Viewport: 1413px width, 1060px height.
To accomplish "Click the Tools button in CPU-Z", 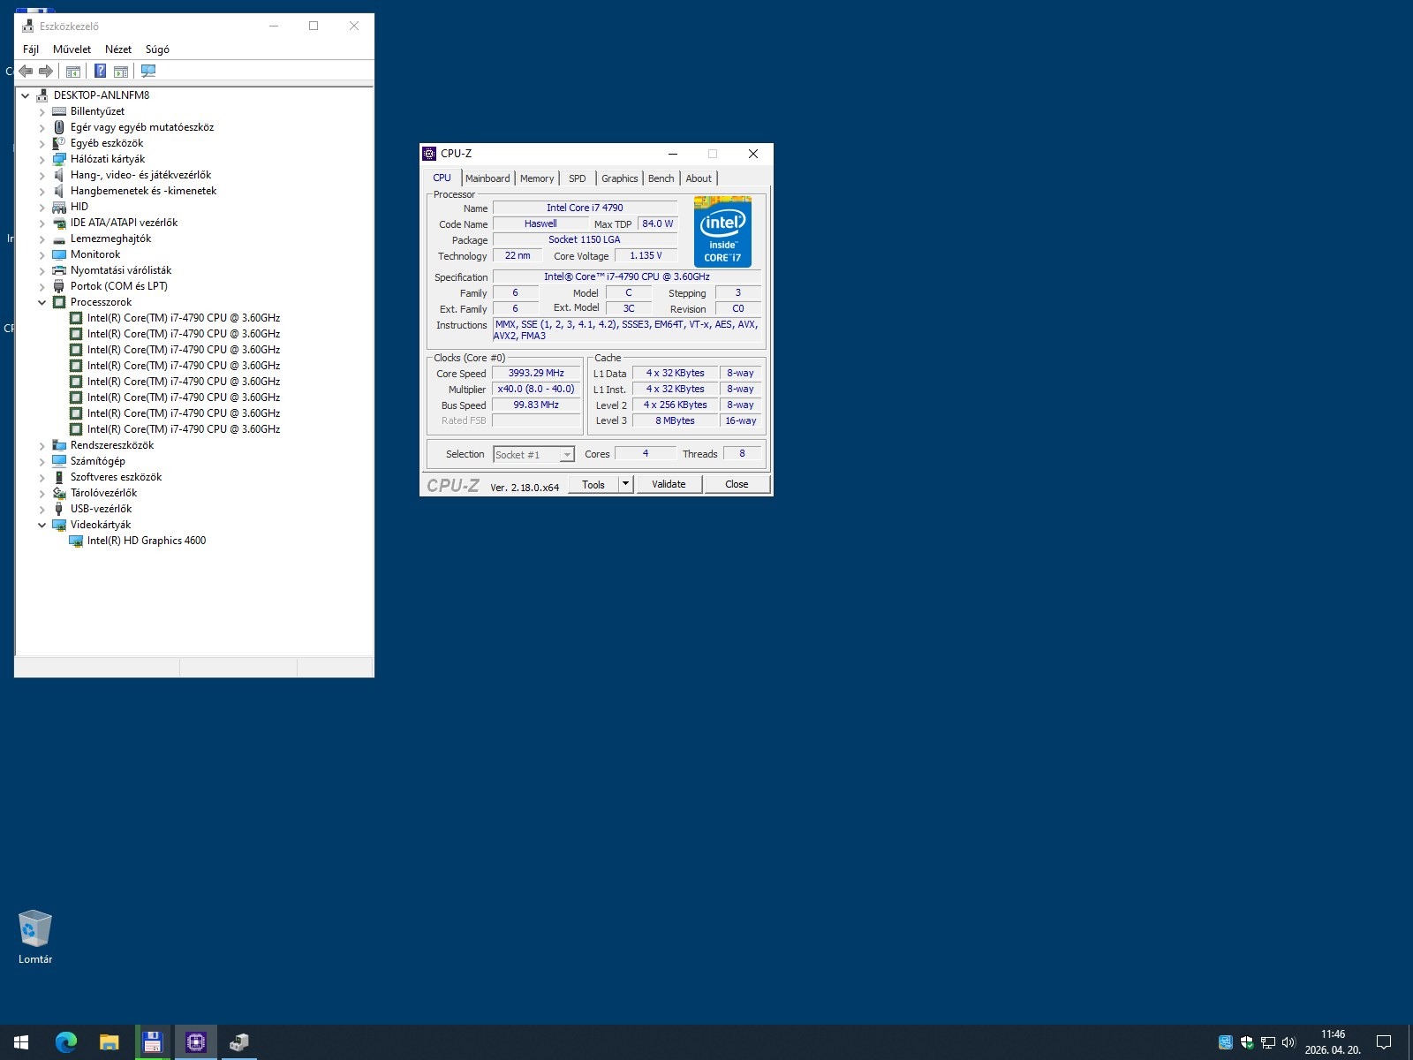I will point(593,484).
